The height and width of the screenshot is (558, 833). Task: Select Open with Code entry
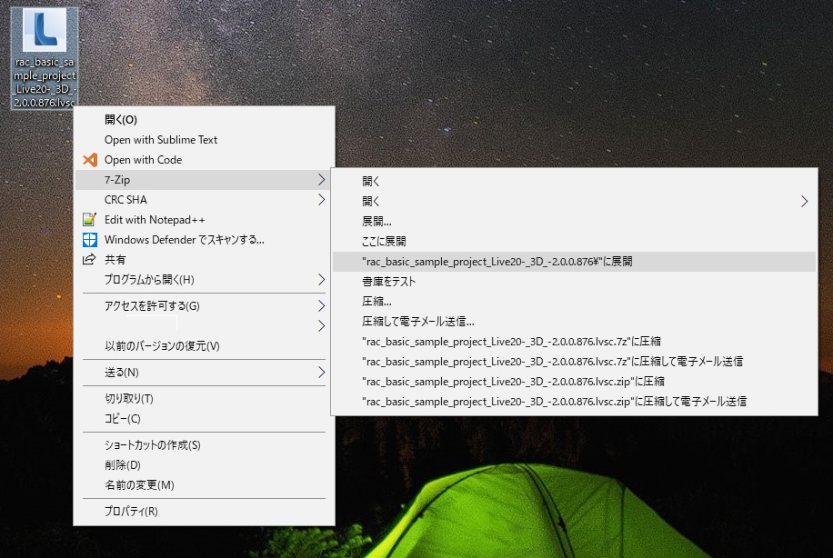pyautogui.click(x=204, y=160)
